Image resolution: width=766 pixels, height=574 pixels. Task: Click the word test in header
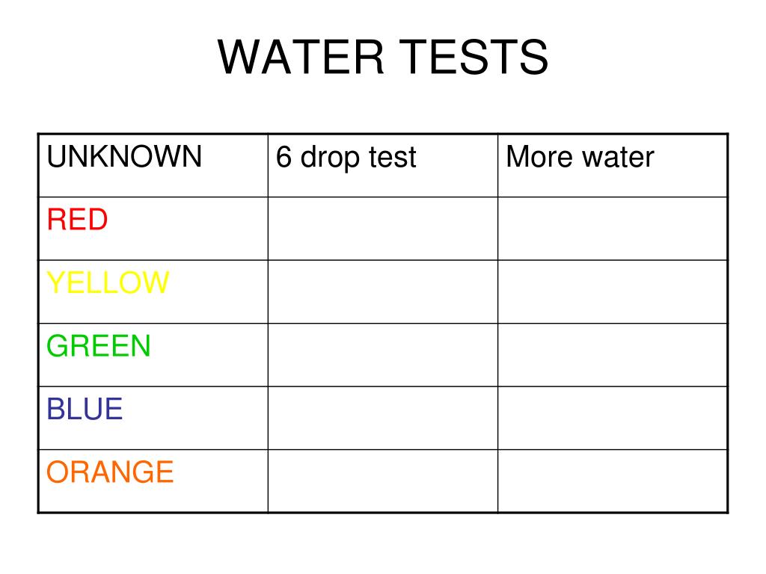(x=392, y=157)
